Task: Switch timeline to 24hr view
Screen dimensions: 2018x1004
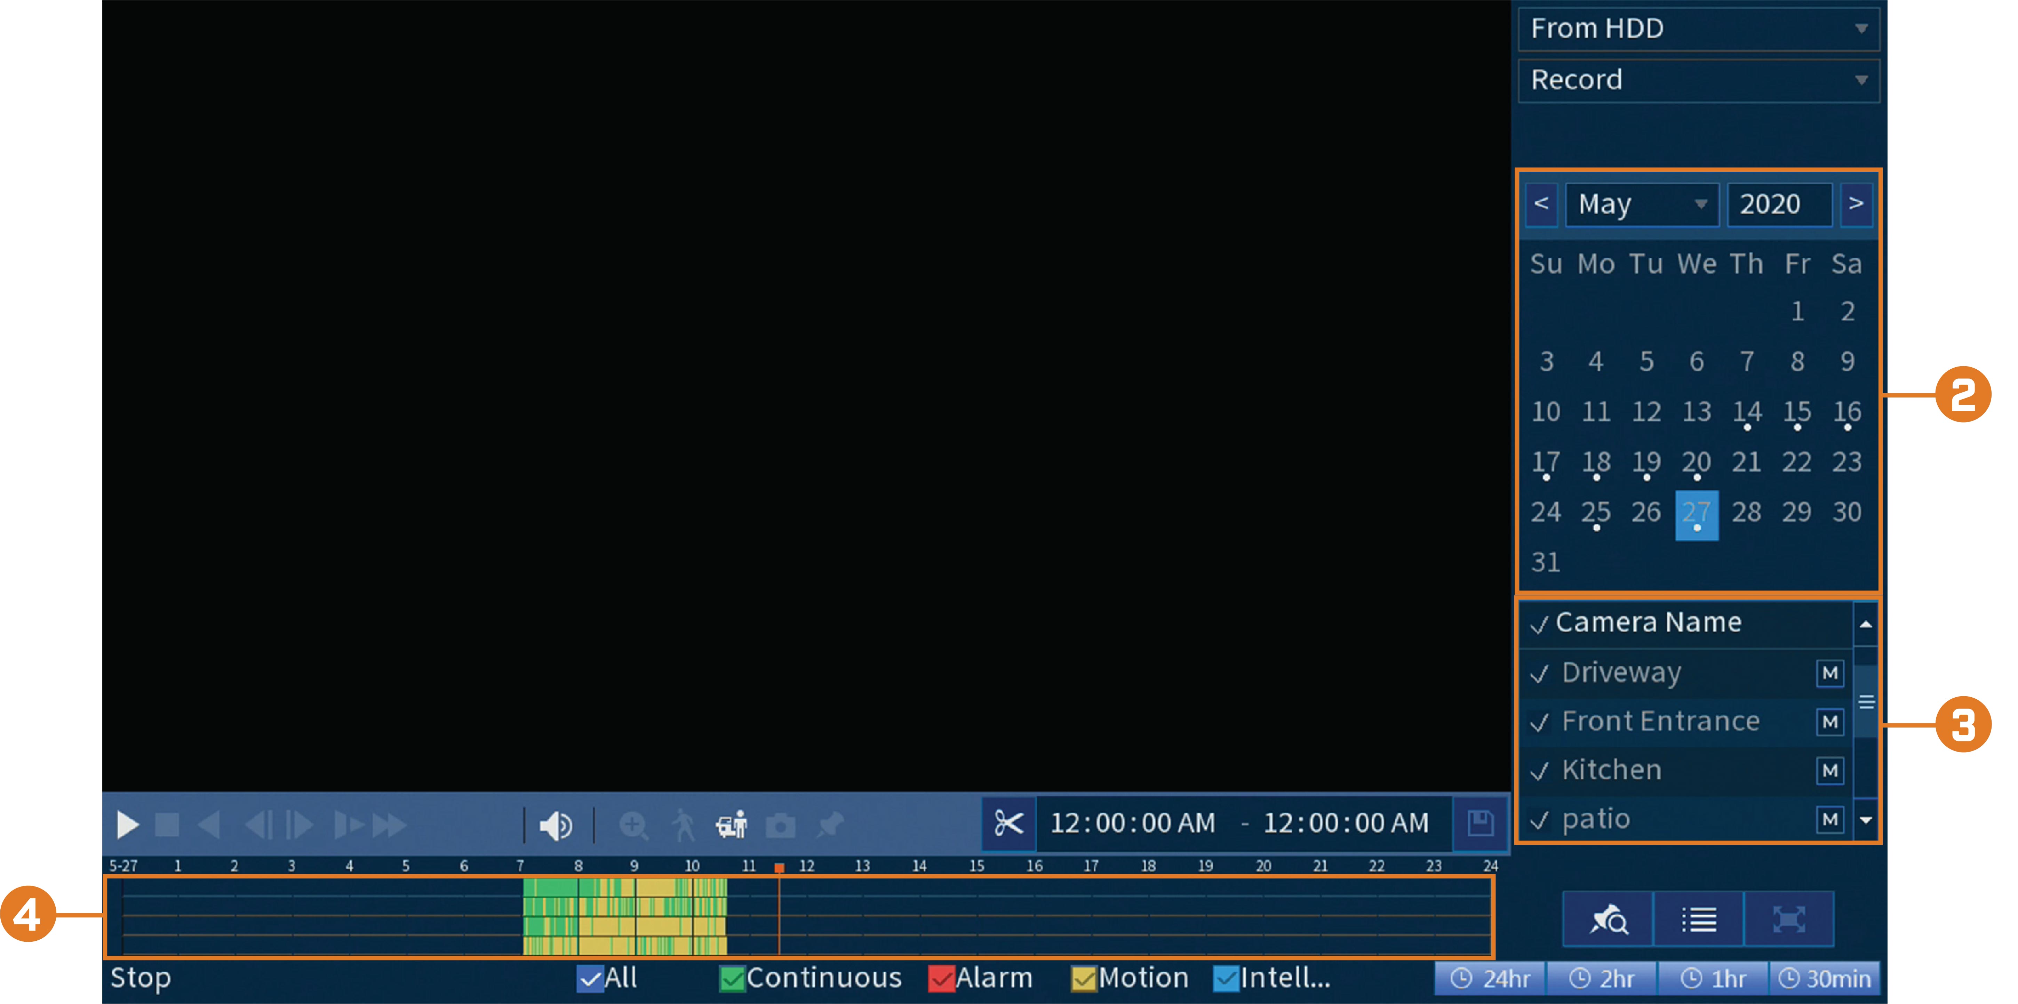Action: point(1491,979)
